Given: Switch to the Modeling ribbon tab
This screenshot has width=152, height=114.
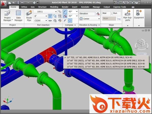Looking at the screenshot, I should [54, 7].
